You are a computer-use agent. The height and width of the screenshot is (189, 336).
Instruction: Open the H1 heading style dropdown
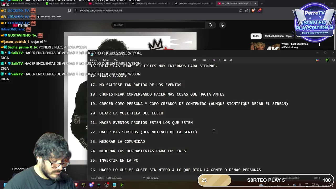tap(196, 60)
